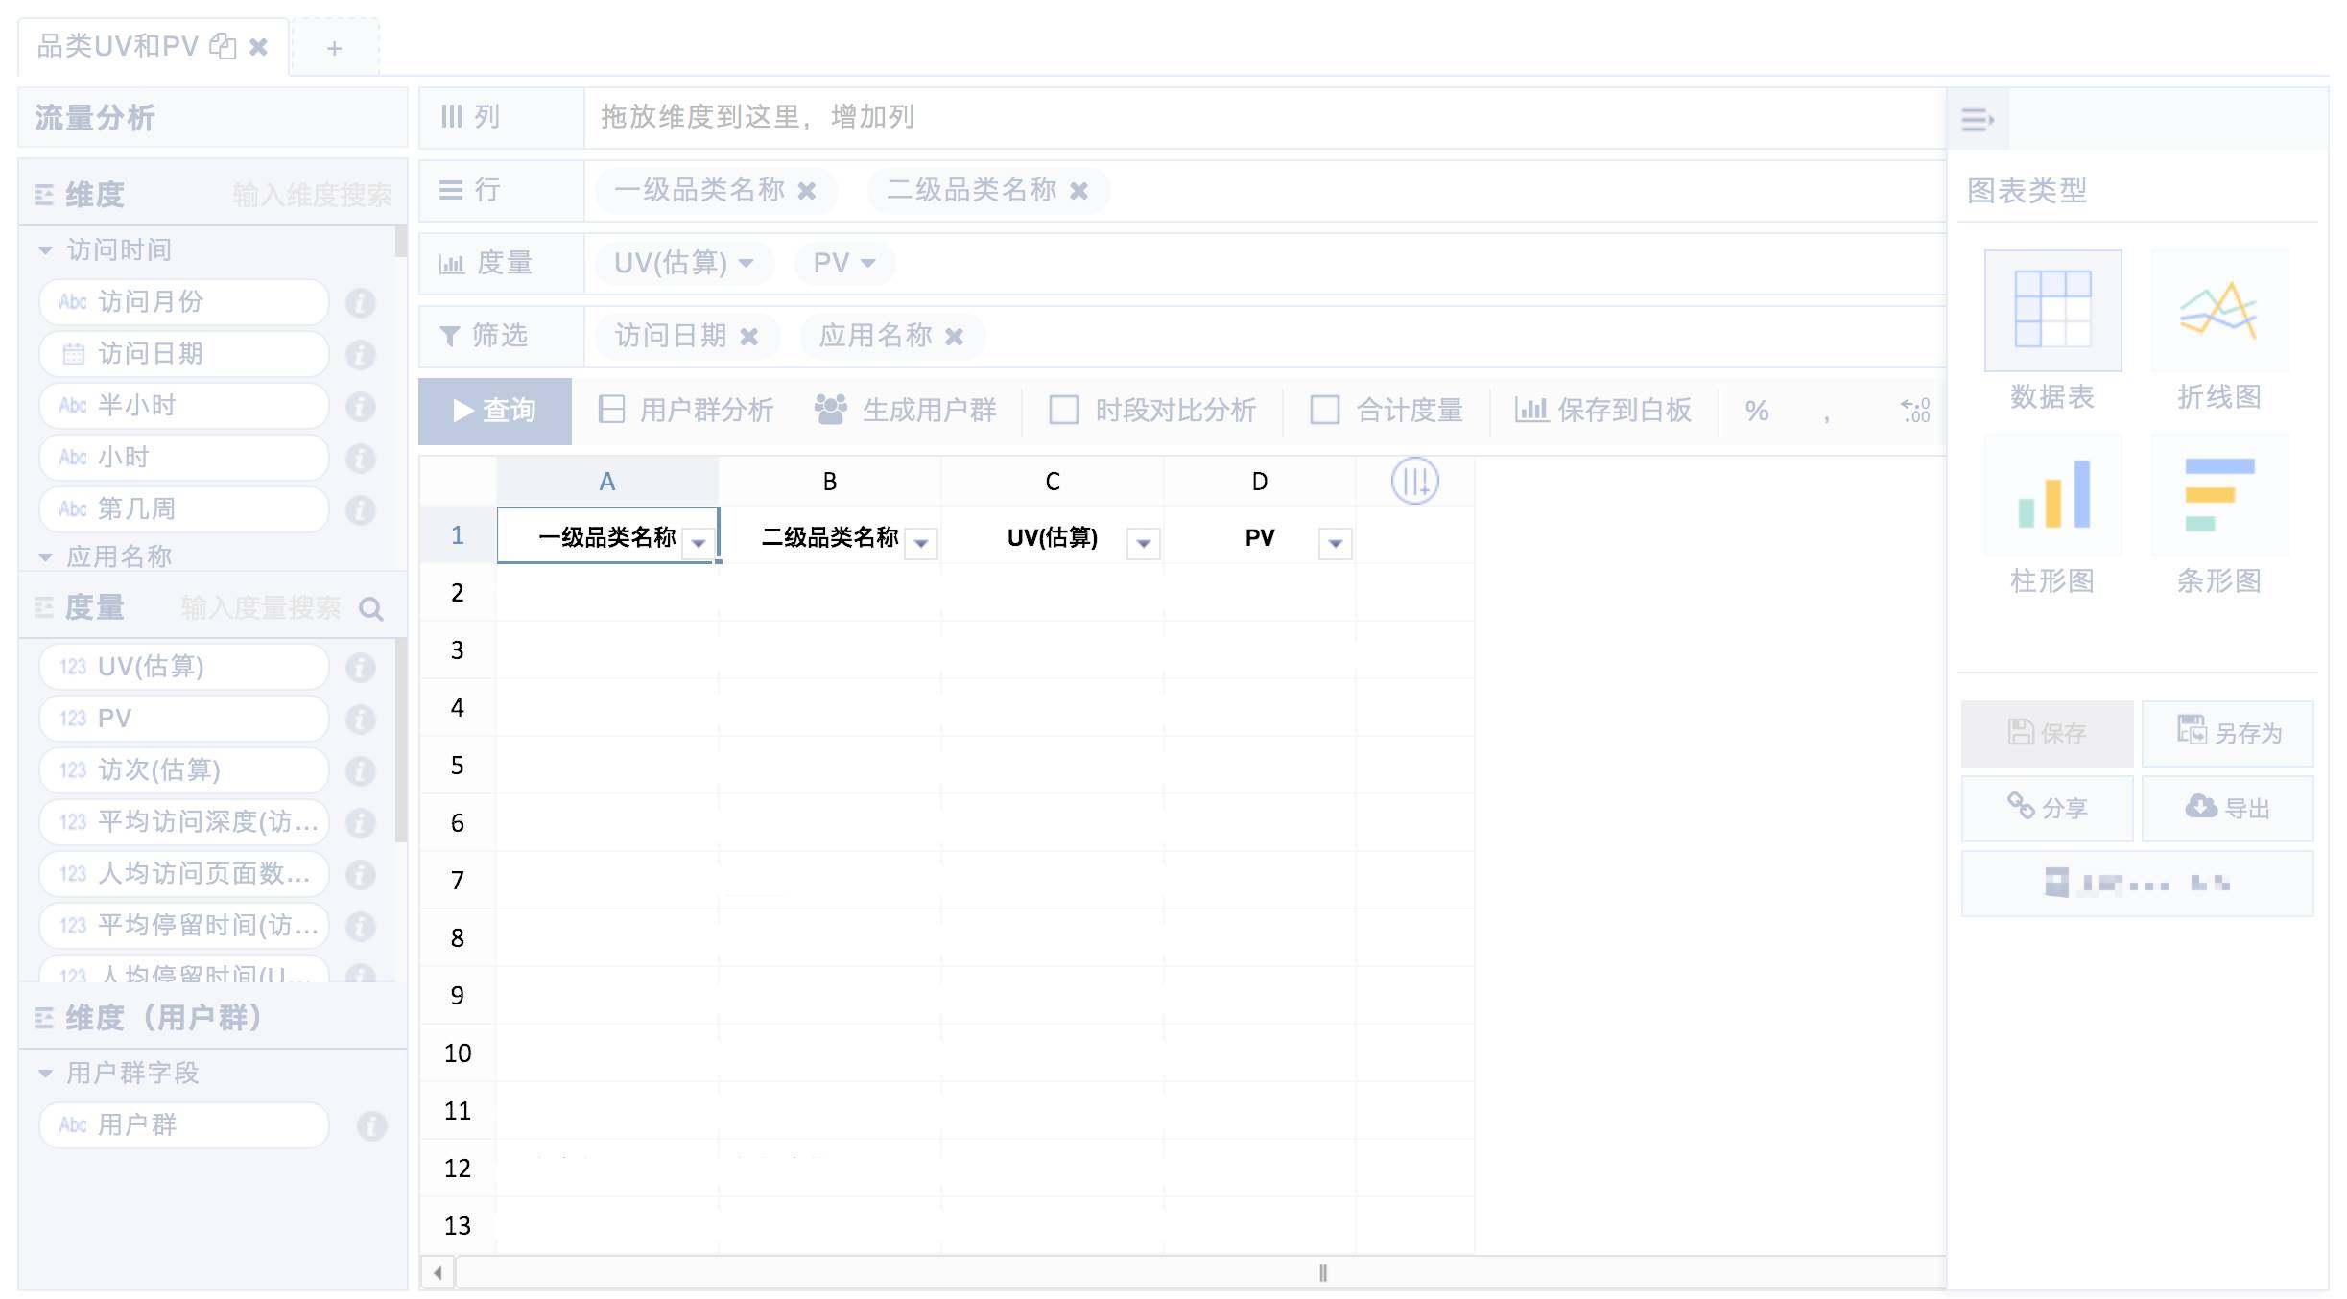
Task: Run the query with 查询 button
Action: (494, 411)
